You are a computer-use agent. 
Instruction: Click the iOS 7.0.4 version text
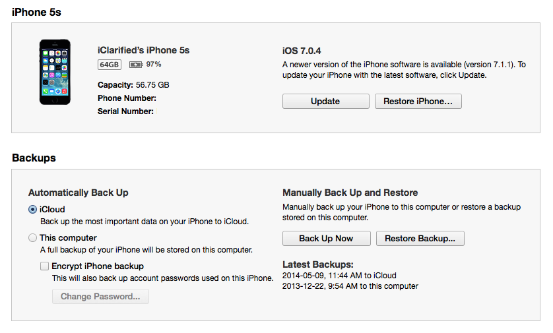(x=302, y=51)
